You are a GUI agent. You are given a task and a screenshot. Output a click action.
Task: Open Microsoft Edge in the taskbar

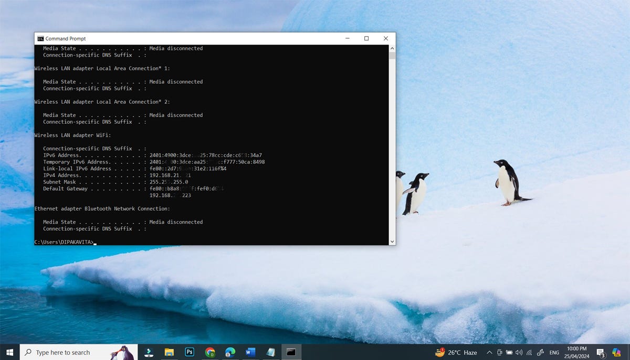(x=230, y=352)
